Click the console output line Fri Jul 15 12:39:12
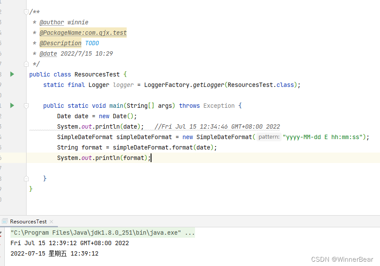Image resolution: width=380 pixels, height=266 pixels. tap(70, 243)
